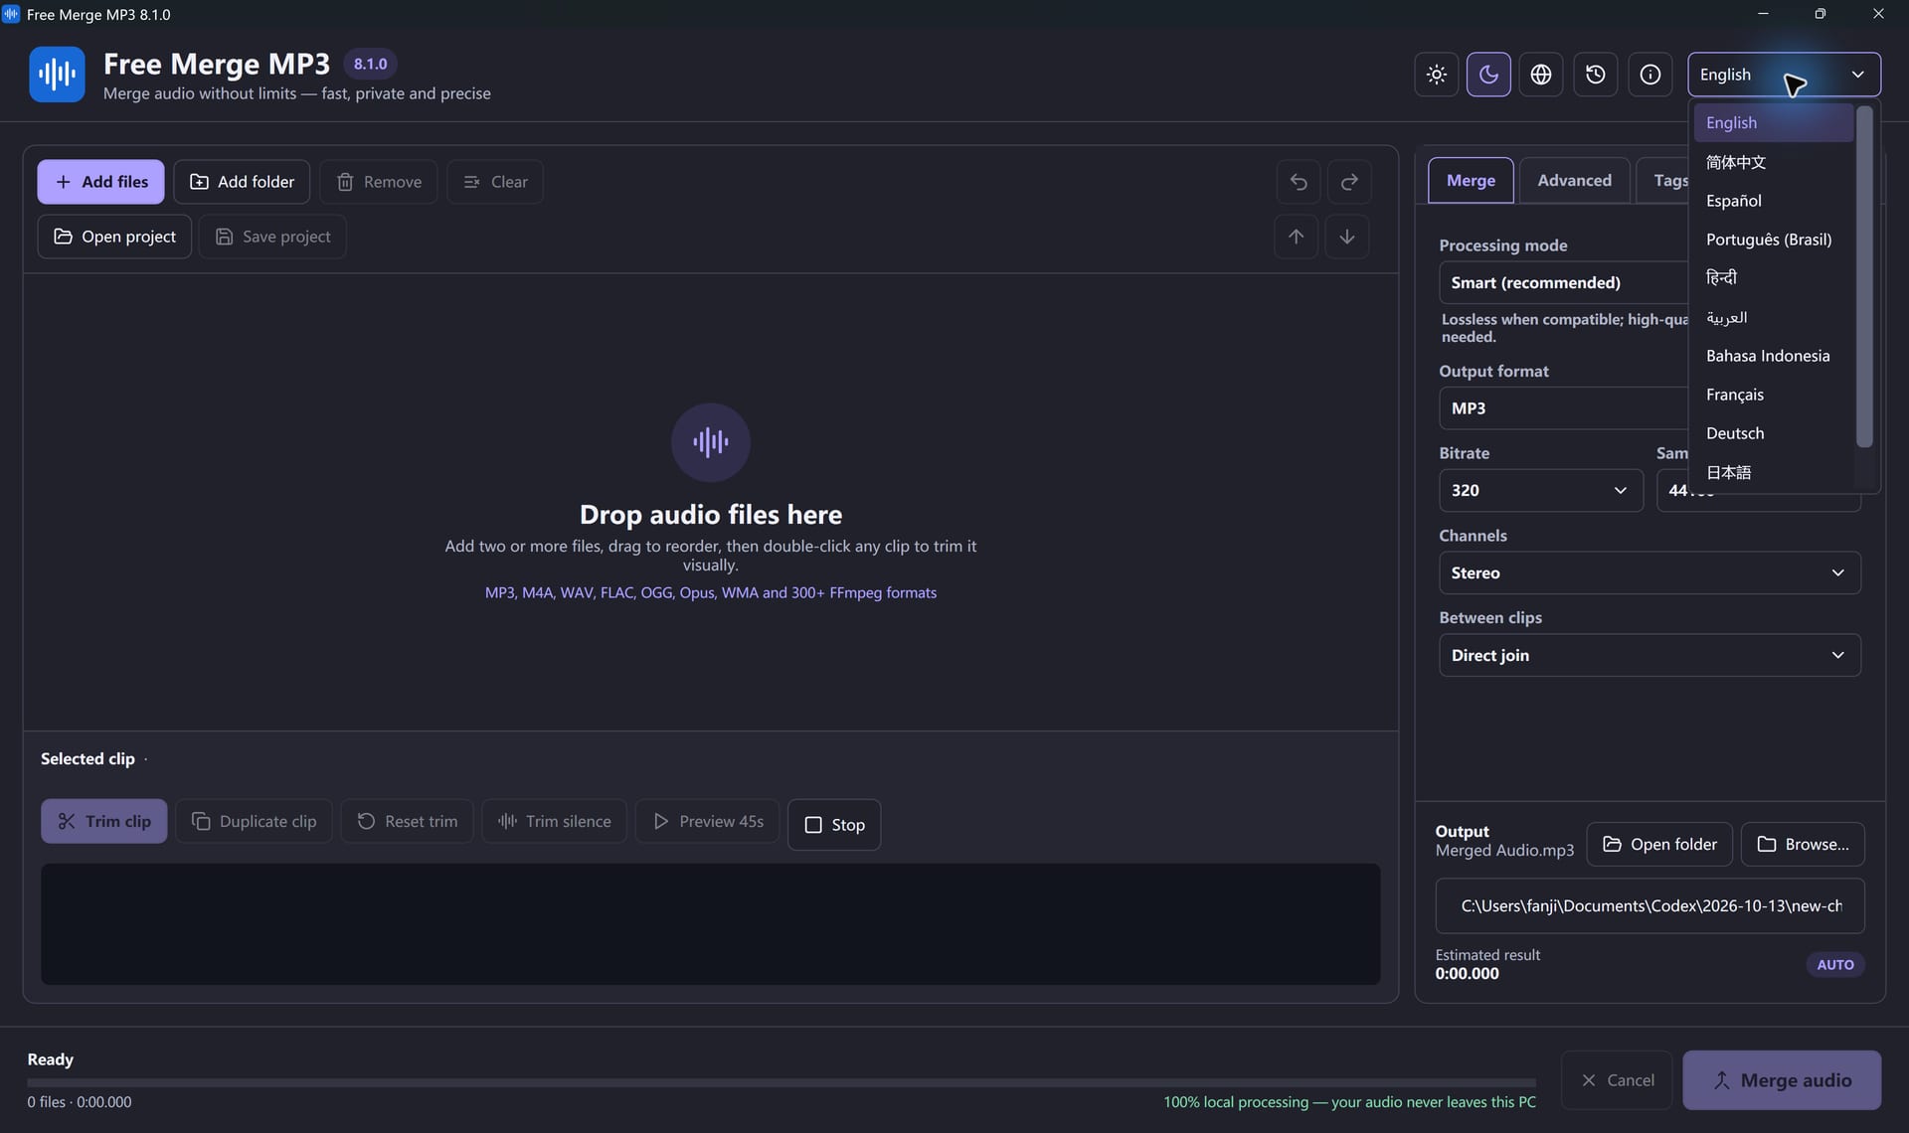
Task: Open project button
Action: click(114, 237)
